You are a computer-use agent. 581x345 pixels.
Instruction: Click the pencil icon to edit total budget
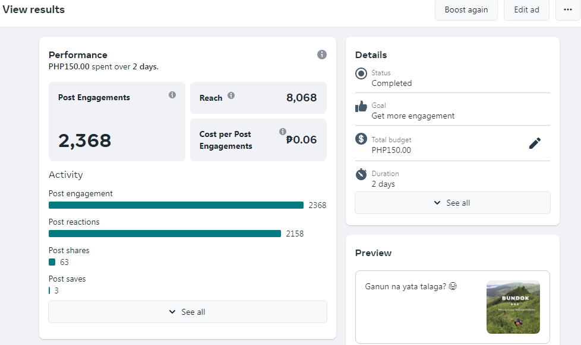click(x=535, y=143)
